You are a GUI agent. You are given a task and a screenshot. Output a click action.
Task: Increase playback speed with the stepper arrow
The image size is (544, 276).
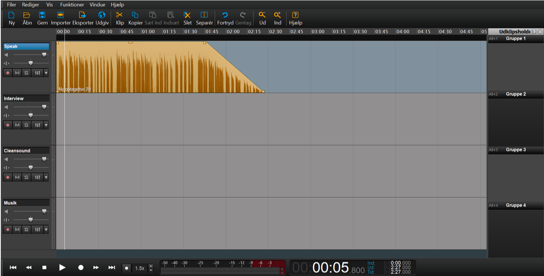click(x=151, y=266)
